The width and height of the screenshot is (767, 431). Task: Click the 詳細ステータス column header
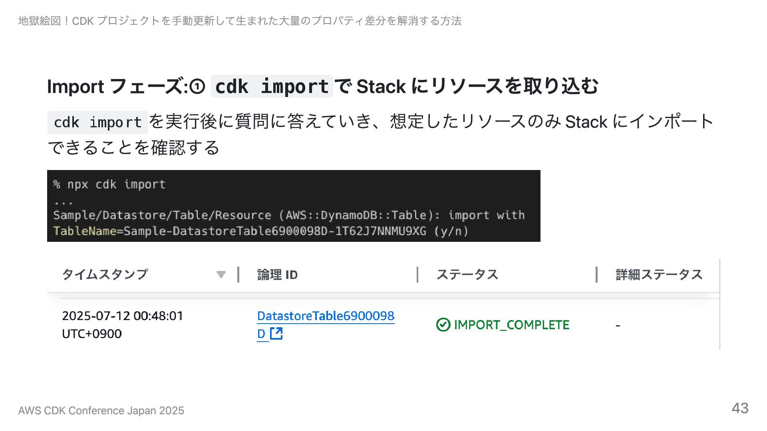pyautogui.click(x=659, y=275)
